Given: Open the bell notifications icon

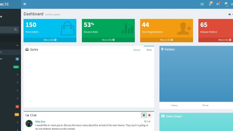Looking at the screenshot, I should click(x=210, y=4).
